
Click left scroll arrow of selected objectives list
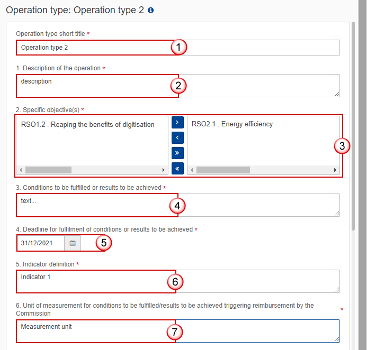pos(192,170)
